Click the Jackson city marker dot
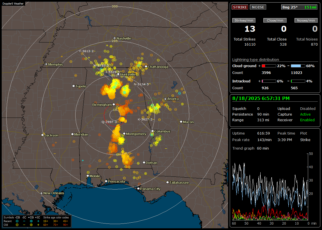Viewport: 322px width, 230px height. click(42, 135)
